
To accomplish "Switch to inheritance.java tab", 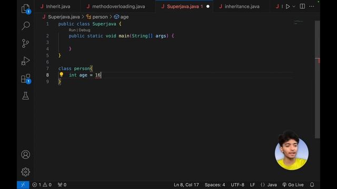I will tap(240, 6).
